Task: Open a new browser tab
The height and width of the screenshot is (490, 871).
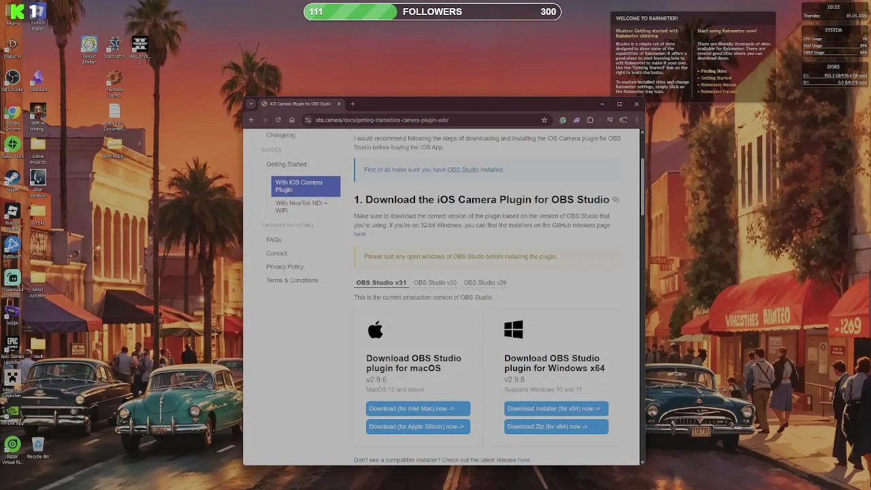Action: tap(352, 104)
